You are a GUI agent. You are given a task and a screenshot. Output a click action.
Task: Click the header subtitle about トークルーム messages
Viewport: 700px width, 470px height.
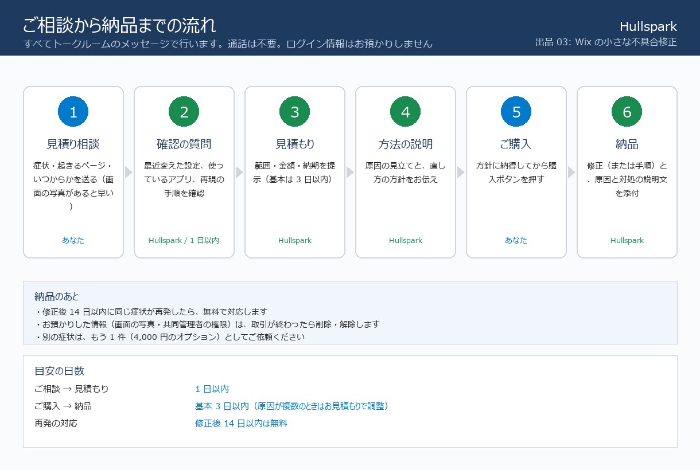228,44
